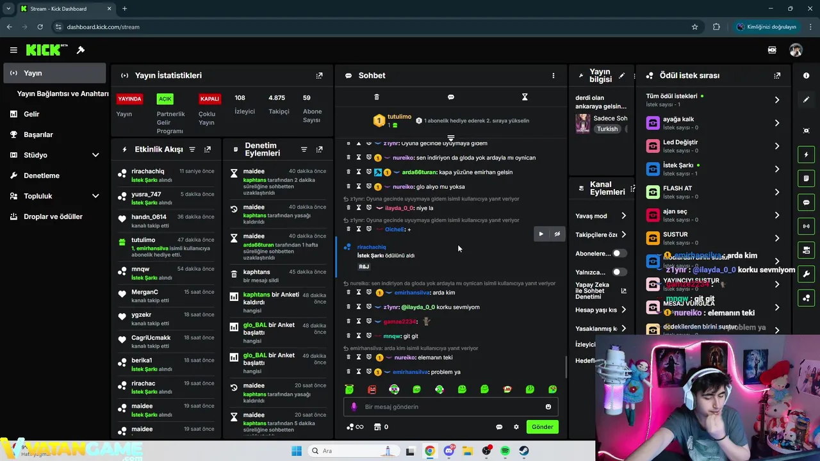Click the chat bubble icon beside settings gear
Image resolution: width=820 pixels, height=461 pixels.
(x=499, y=427)
